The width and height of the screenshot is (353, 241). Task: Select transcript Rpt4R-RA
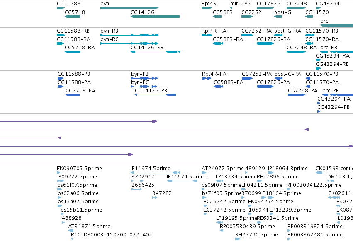click(214, 31)
